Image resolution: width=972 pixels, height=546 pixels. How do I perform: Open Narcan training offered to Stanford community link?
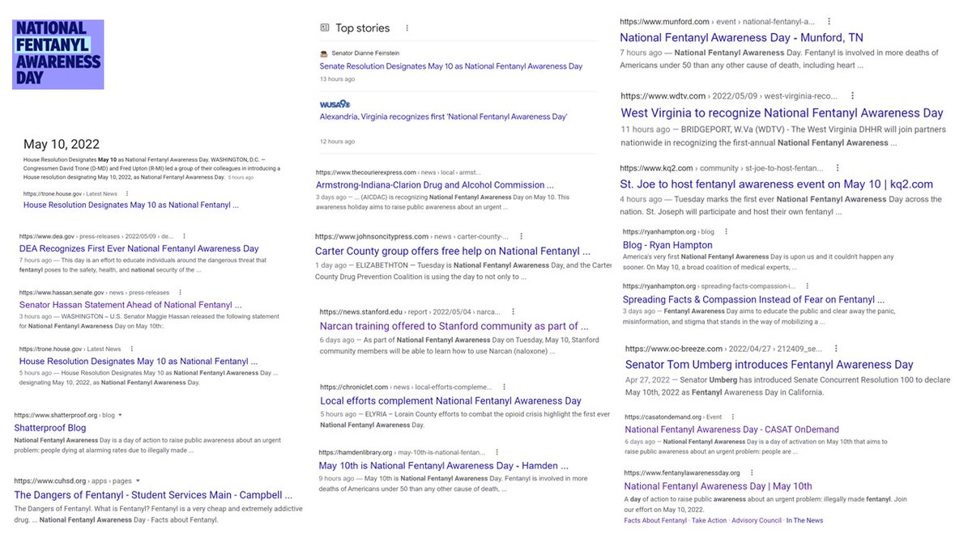tap(454, 327)
